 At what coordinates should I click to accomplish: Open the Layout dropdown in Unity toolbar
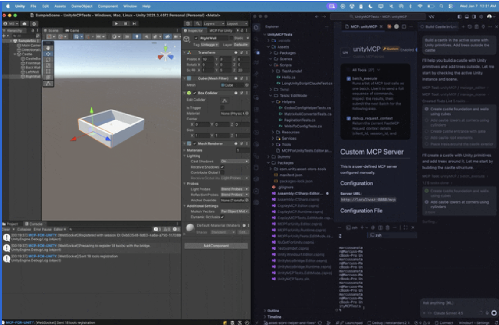tap(237, 23)
